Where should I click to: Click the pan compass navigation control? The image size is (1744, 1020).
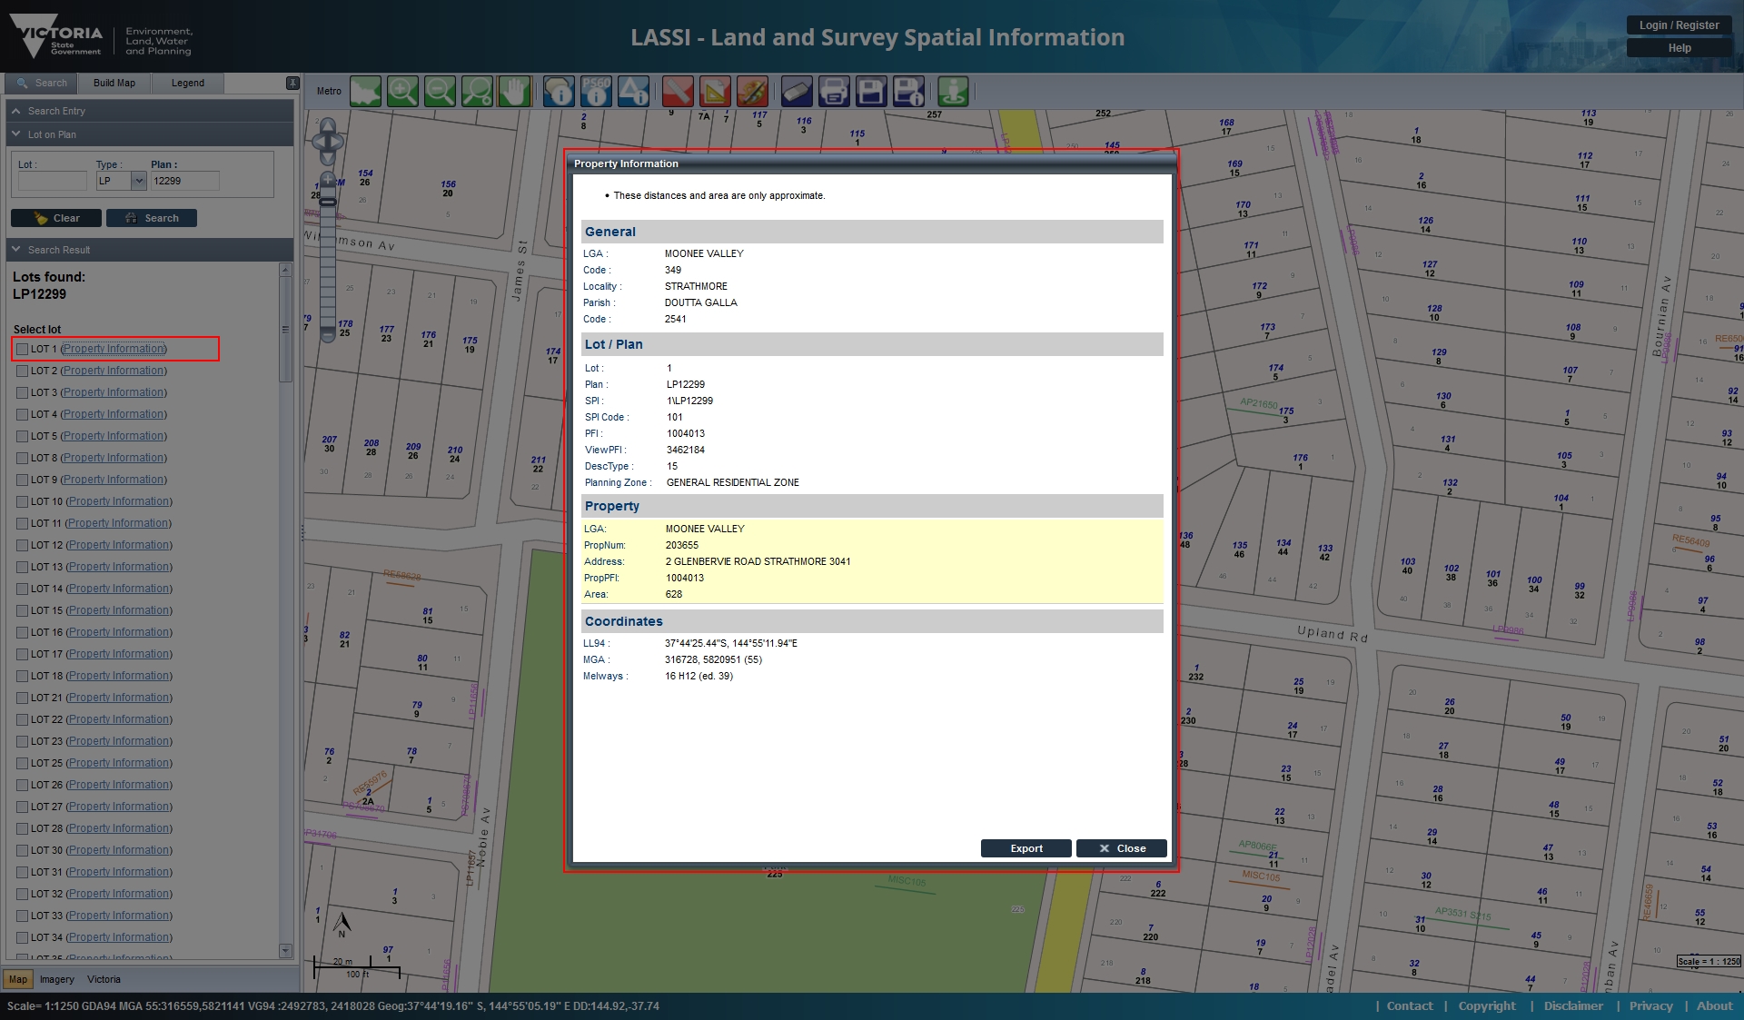tap(328, 142)
